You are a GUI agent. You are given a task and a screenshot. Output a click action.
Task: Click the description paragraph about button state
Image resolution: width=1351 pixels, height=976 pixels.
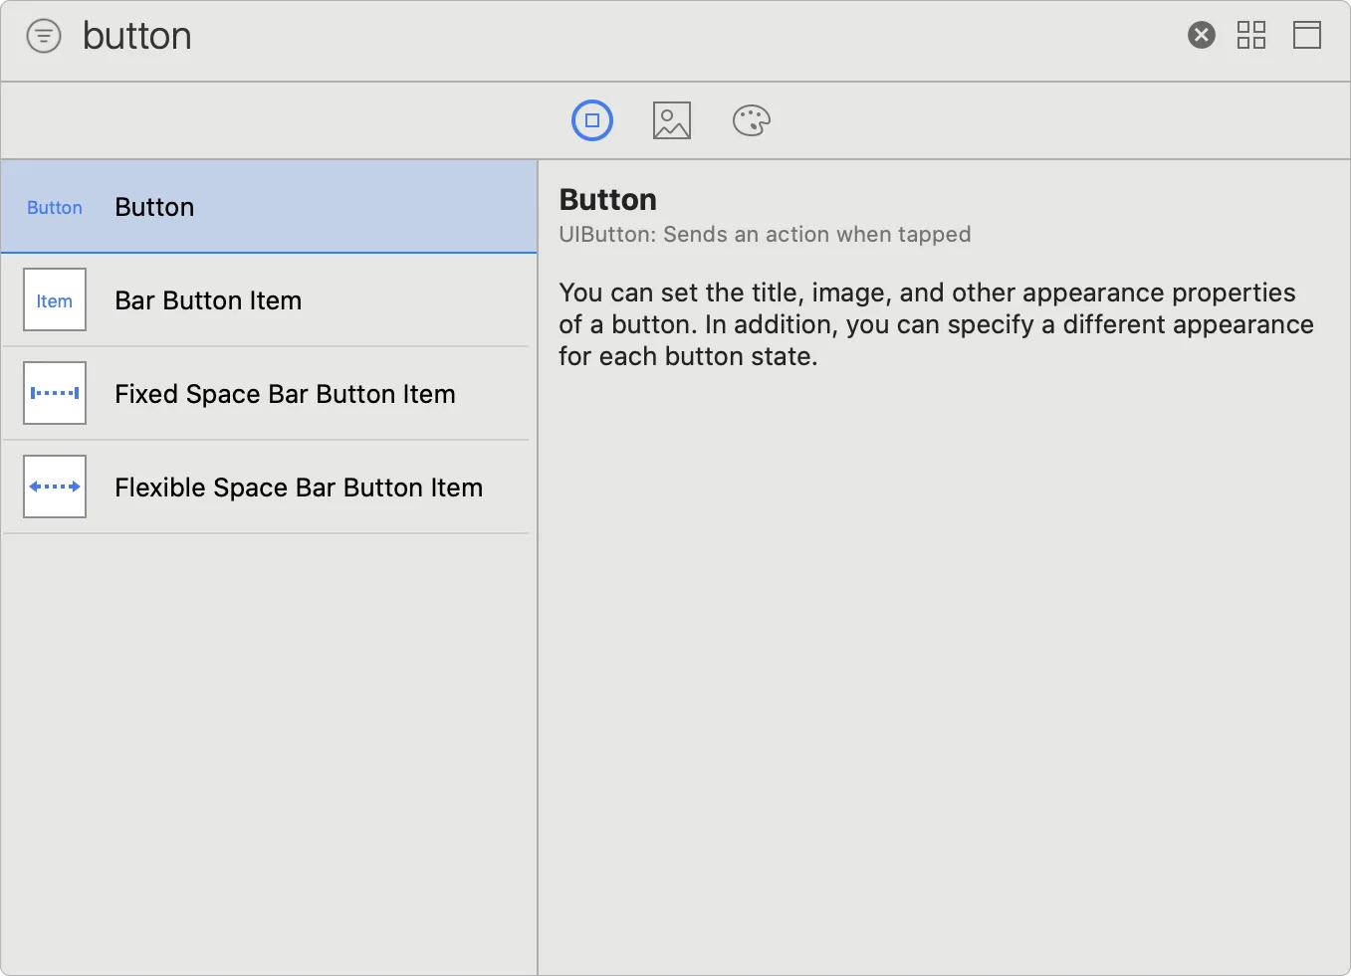click(936, 324)
